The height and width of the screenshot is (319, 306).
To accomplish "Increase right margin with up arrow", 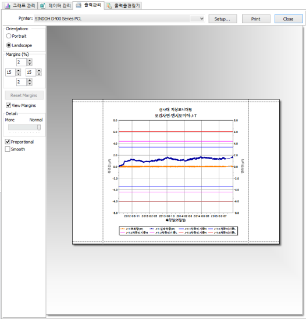I will 39,70.
